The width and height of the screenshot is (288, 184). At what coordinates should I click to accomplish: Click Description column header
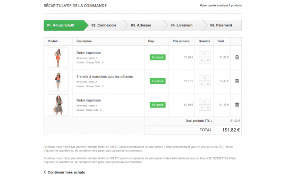(84, 41)
